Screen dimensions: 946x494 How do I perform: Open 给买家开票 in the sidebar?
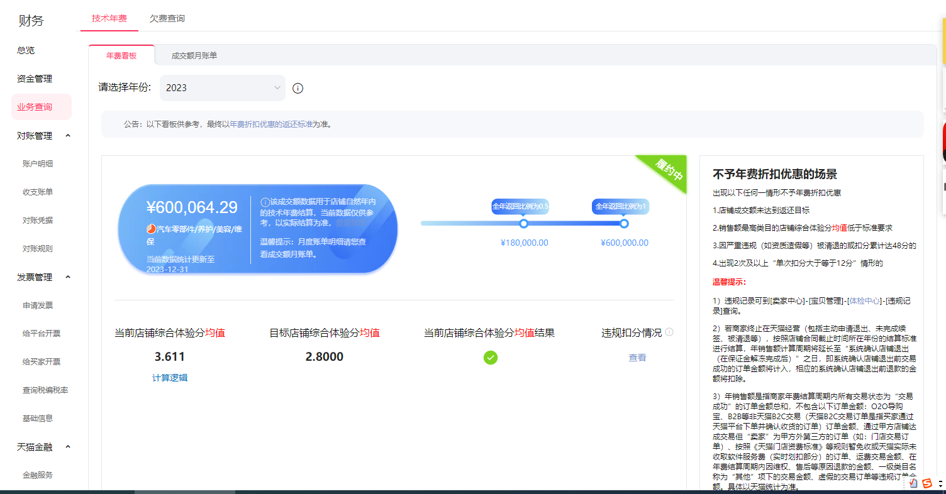[x=42, y=361]
